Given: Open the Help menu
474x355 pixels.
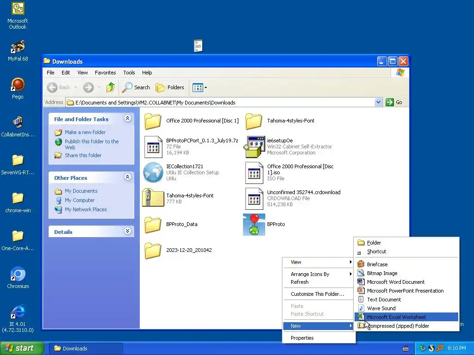Looking at the screenshot, I should (x=147, y=73).
